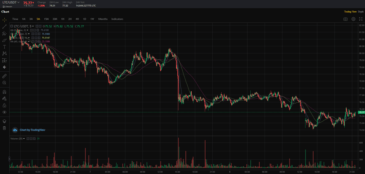The image size is (365, 174).
Task: Open chart settings gear icon
Action: [x=353, y=19]
